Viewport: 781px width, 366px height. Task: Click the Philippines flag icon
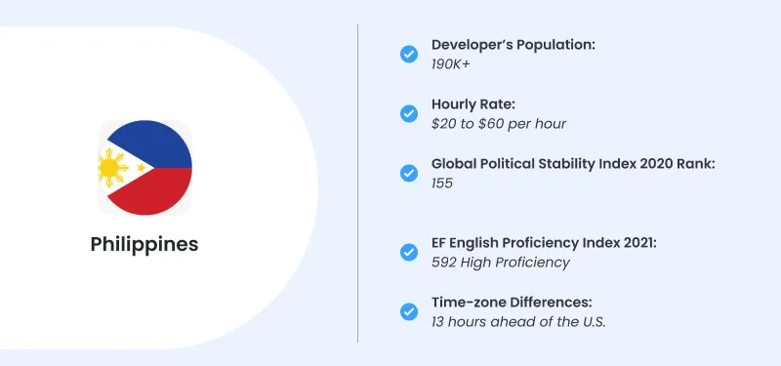point(144,168)
